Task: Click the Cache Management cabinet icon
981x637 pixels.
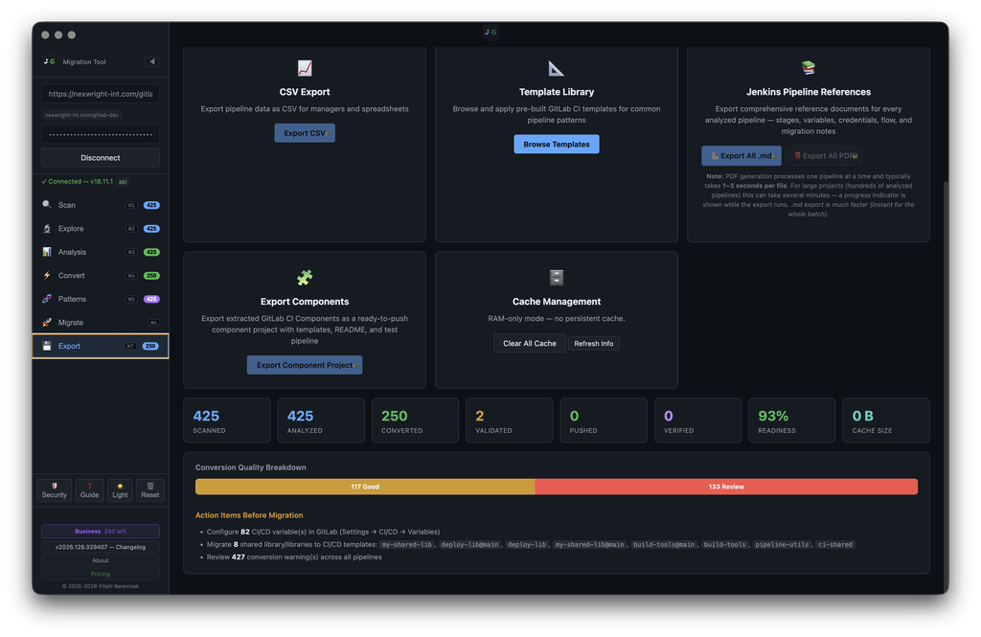Action: [x=557, y=277]
